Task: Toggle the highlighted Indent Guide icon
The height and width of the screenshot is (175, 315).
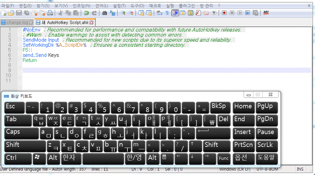Action: pyautogui.click(x=175, y=13)
